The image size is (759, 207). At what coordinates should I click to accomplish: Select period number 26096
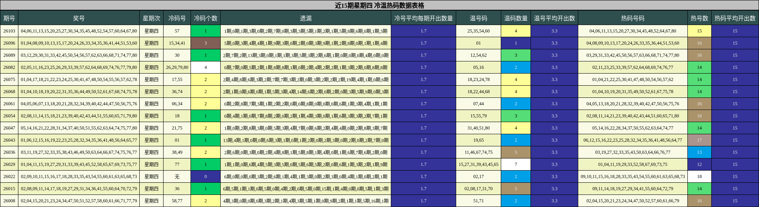tap(9, 43)
